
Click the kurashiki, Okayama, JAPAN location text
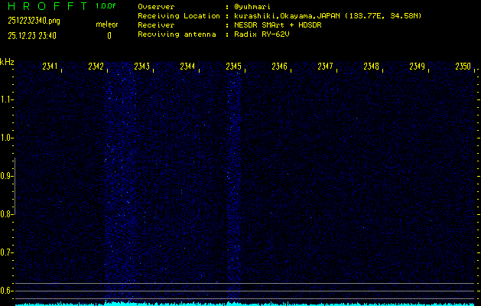coord(330,16)
